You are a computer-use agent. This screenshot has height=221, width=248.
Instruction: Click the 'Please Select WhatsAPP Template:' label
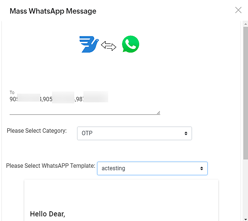pos(51,166)
